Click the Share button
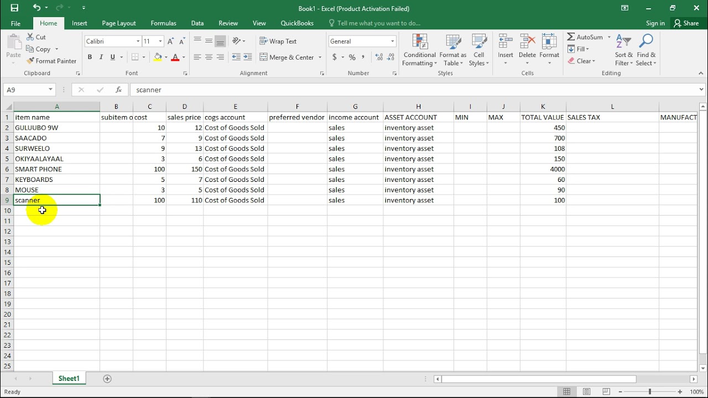This screenshot has width=708, height=398. point(686,23)
